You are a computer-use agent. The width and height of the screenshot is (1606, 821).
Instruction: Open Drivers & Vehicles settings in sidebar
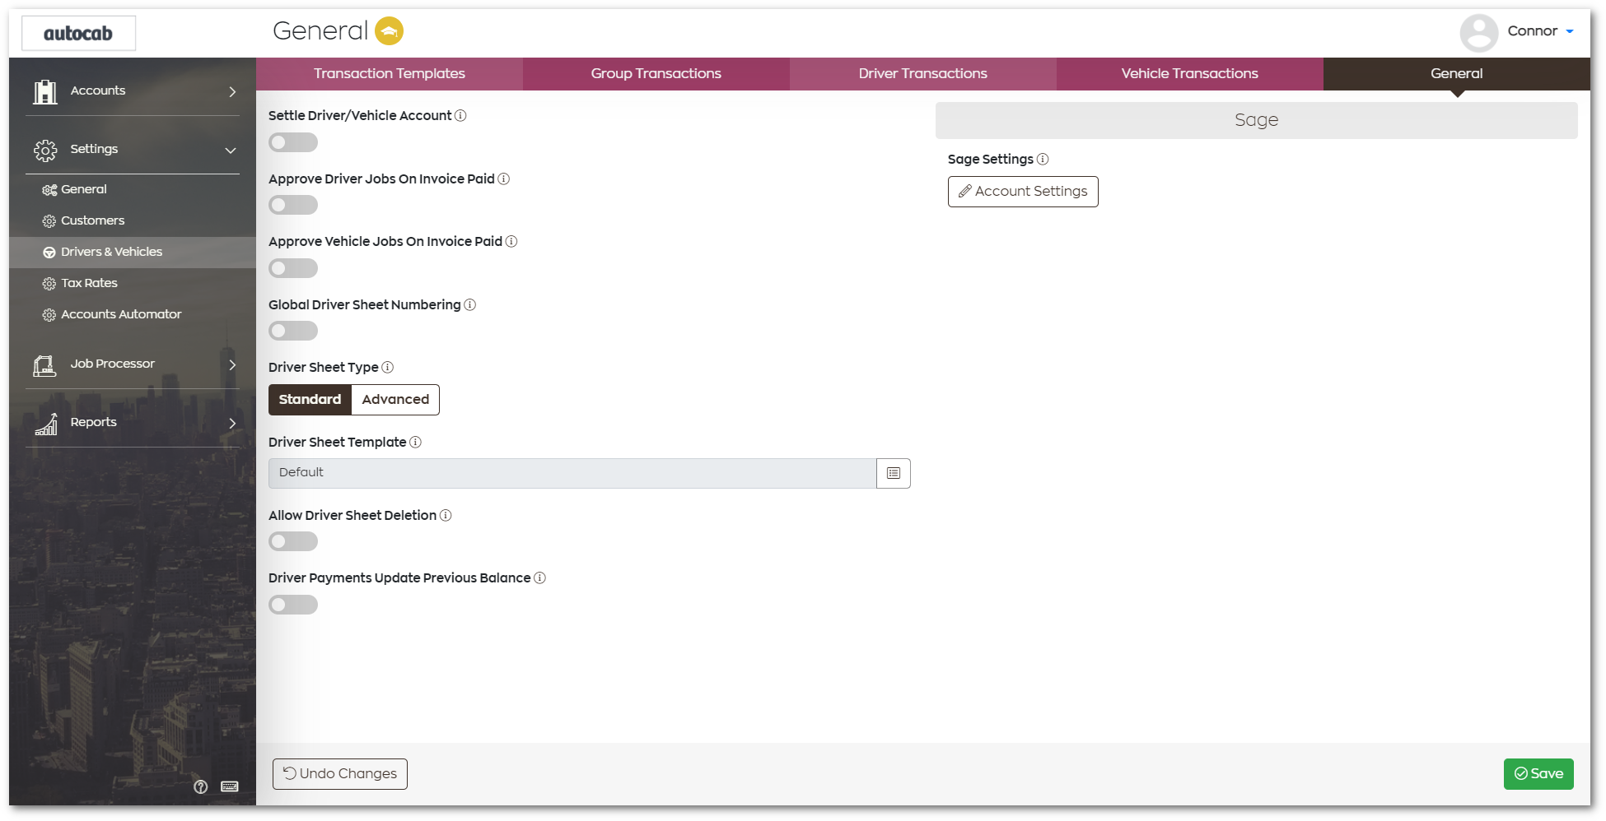click(133, 252)
